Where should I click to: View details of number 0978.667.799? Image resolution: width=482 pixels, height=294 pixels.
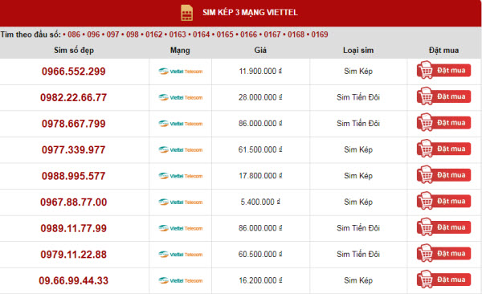click(x=74, y=124)
